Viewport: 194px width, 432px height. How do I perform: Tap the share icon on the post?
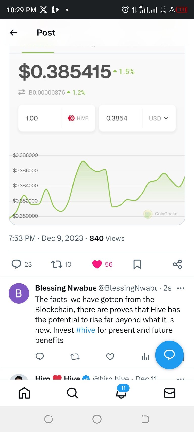[x=177, y=264]
